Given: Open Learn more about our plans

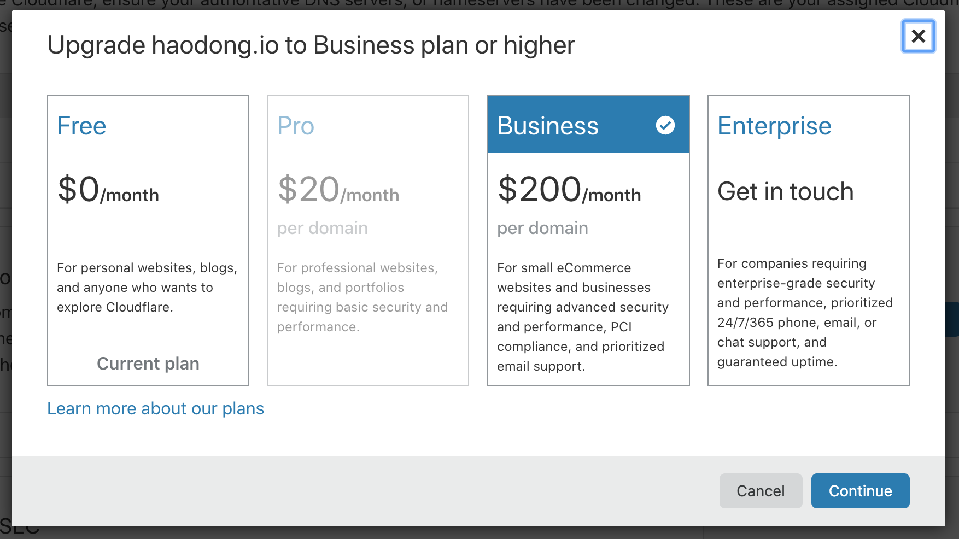Looking at the screenshot, I should tap(155, 408).
